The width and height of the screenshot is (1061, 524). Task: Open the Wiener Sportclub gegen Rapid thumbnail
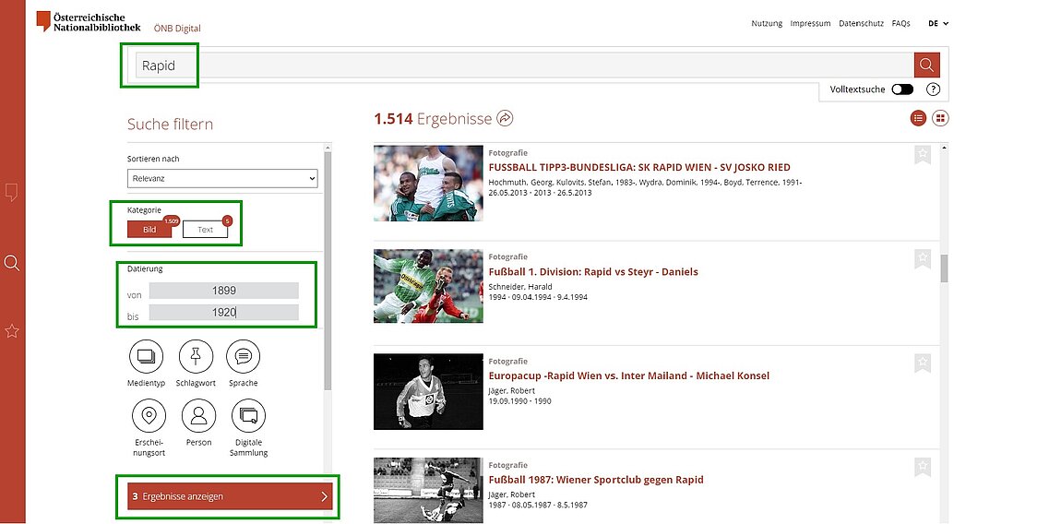pos(428,490)
